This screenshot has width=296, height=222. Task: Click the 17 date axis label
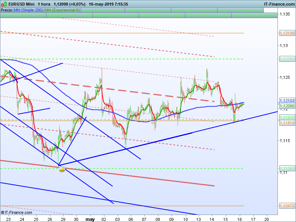pyautogui.click(x=253, y=219)
